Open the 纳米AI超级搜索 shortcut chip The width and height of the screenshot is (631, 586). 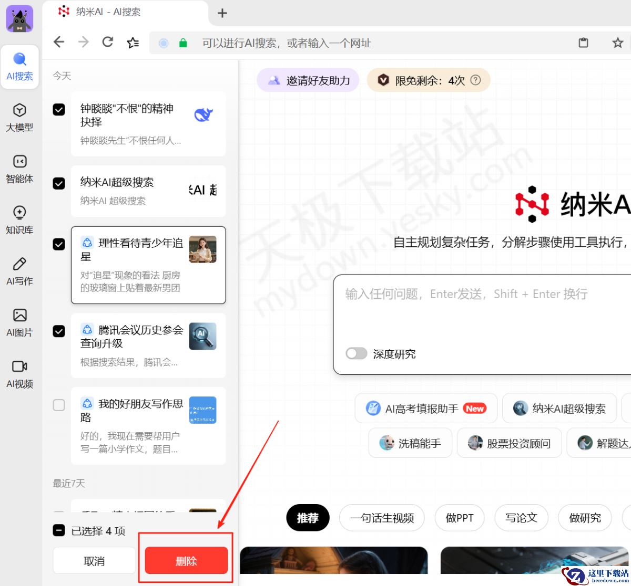[559, 408]
